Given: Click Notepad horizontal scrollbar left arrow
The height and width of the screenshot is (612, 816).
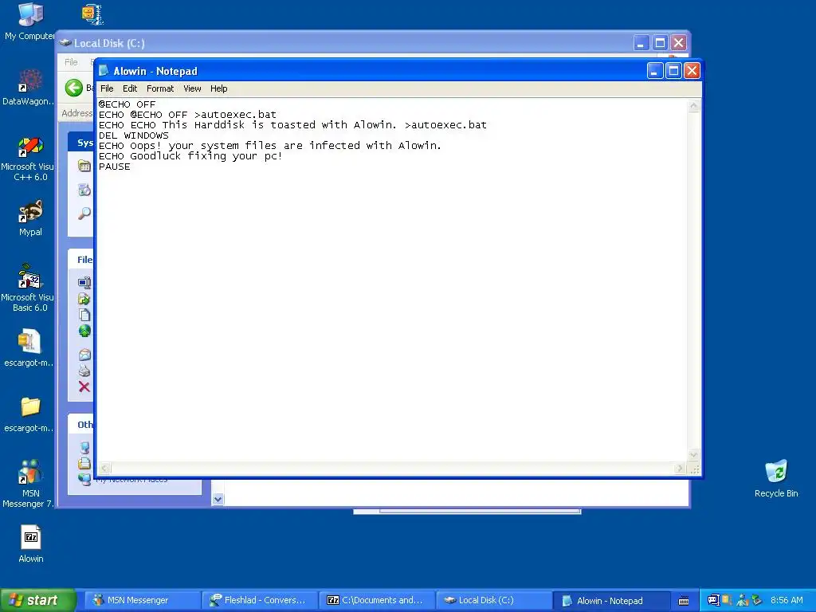Looking at the screenshot, I should pyautogui.click(x=105, y=468).
